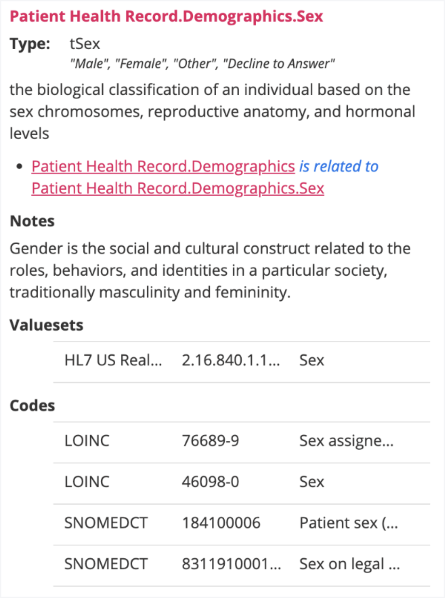Select the tSex type name
The image size is (445, 598).
(85, 44)
